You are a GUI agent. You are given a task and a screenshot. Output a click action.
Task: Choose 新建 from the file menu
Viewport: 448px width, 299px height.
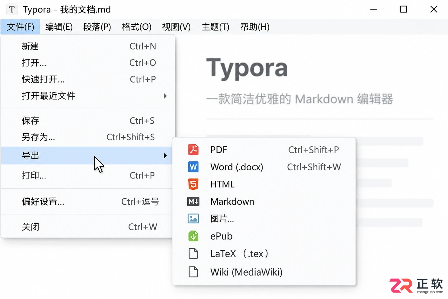click(x=88, y=46)
